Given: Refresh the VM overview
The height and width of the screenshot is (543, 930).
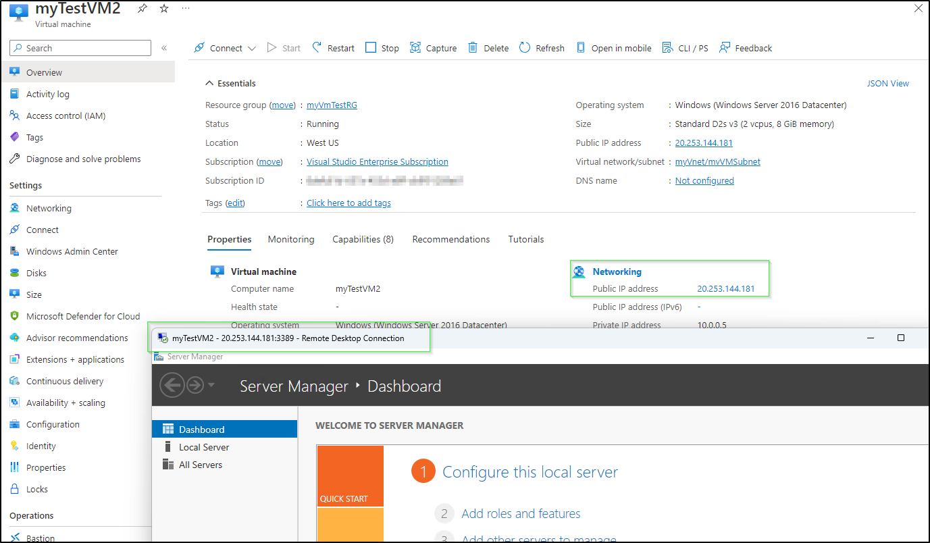Looking at the screenshot, I should 542,48.
